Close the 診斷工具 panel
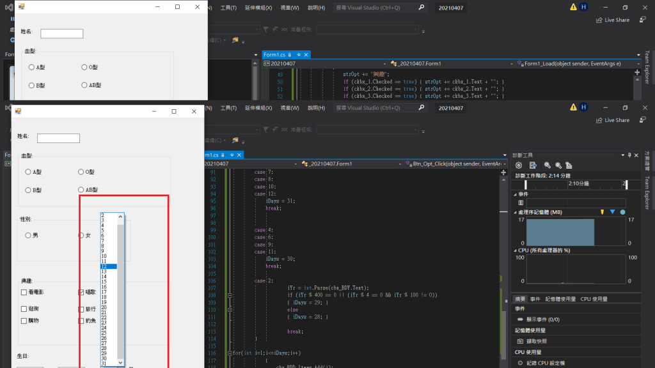The image size is (655, 368). click(636, 155)
